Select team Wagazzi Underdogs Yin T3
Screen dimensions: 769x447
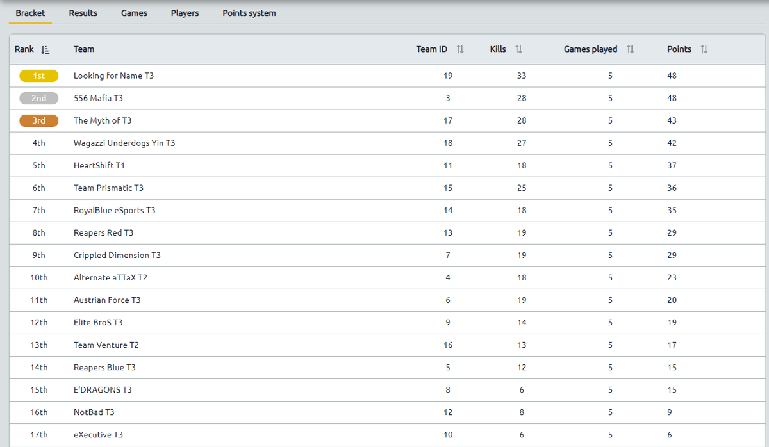point(124,143)
